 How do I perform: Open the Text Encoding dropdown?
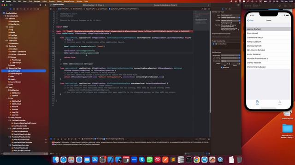click(230, 55)
